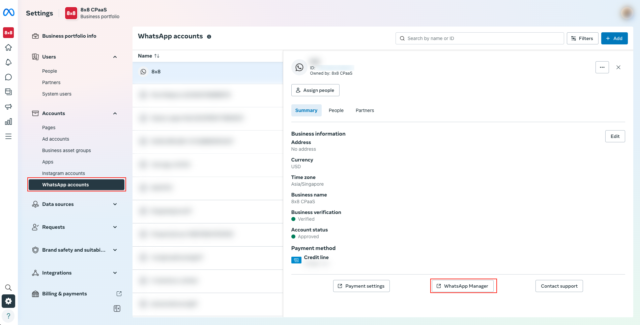
Task: Click the Assign people button
Action: click(315, 90)
